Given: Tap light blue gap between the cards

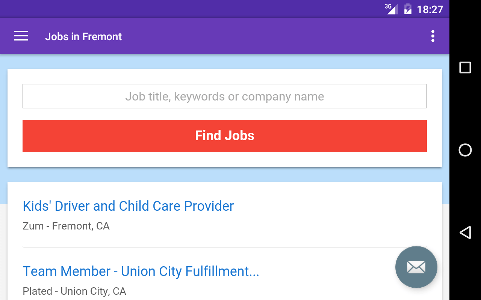Looking at the screenshot, I should (225, 175).
